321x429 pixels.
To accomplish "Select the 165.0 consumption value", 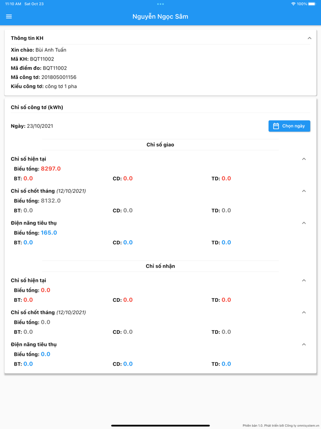I will [49, 233].
